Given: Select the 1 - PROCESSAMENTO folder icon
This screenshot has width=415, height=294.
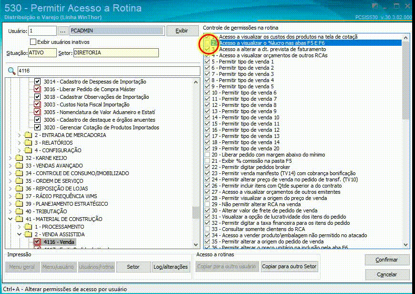Looking at the screenshot, I should coord(28,227).
